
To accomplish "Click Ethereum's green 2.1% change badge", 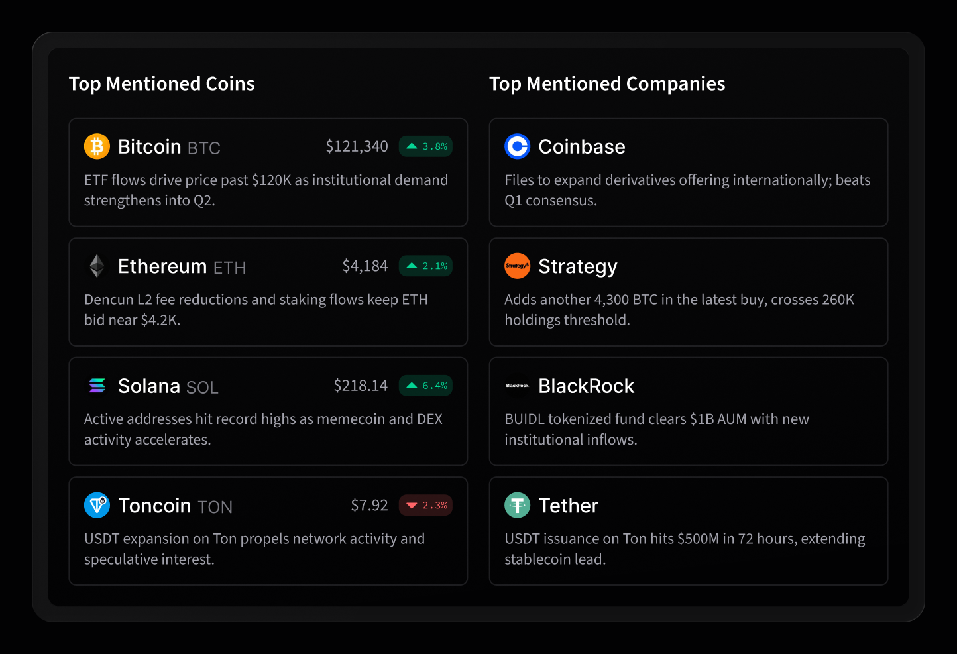I will [x=425, y=266].
